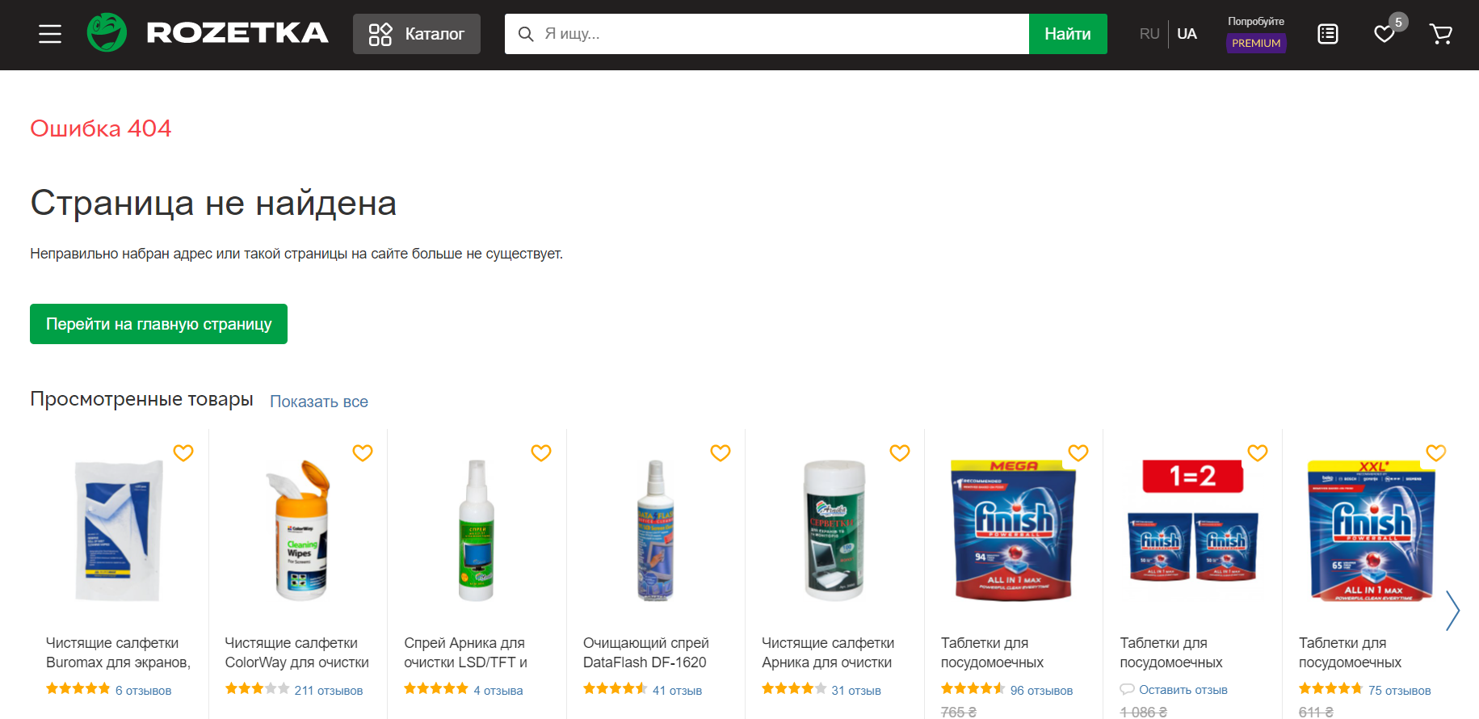The image size is (1479, 719).
Task: Open the Показать все link
Action: tap(319, 402)
